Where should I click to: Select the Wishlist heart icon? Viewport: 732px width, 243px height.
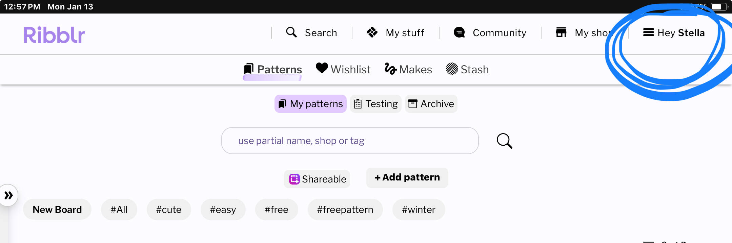(x=322, y=69)
